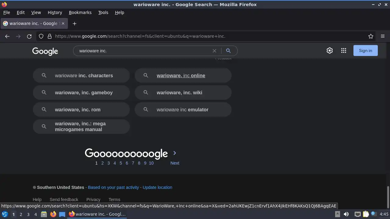The width and height of the screenshot is (390, 219).
Task: Open the Help menu
Action: (119, 12)
